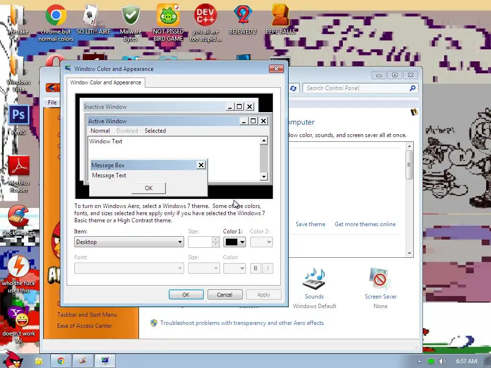The image size is (491, 368).
Task: Click the Apply button
Action: coord(264,295)
